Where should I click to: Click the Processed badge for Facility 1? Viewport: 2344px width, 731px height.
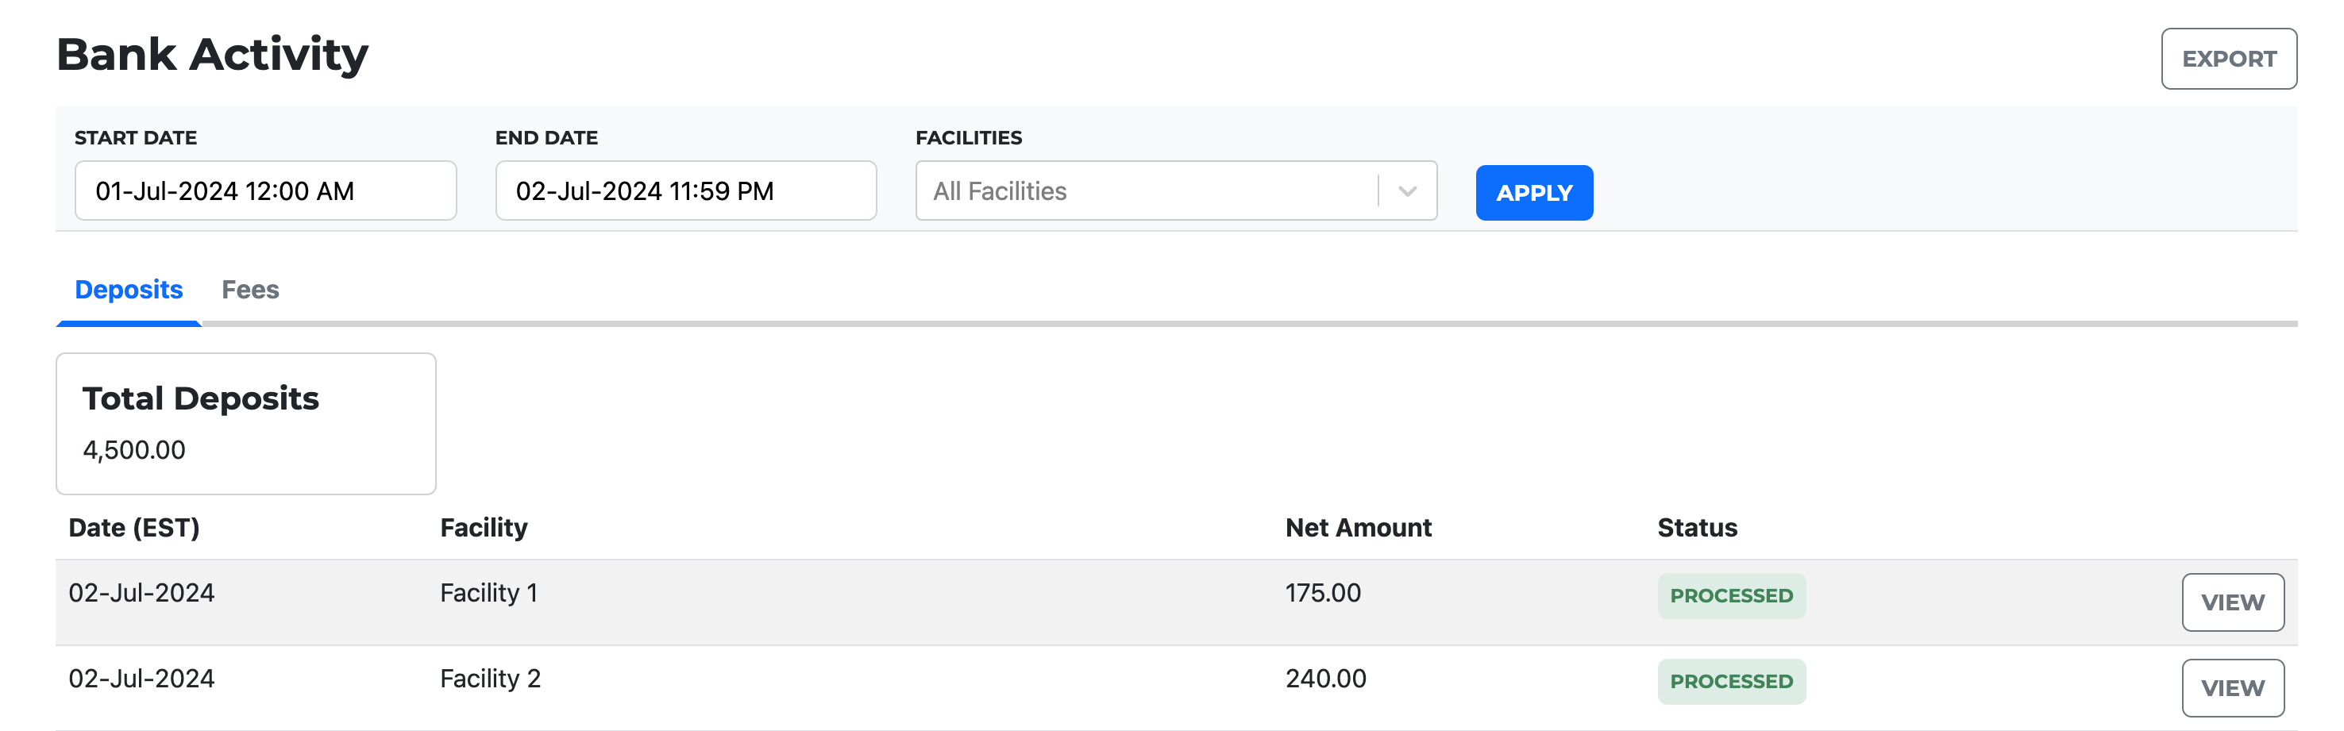[1731, 595]
